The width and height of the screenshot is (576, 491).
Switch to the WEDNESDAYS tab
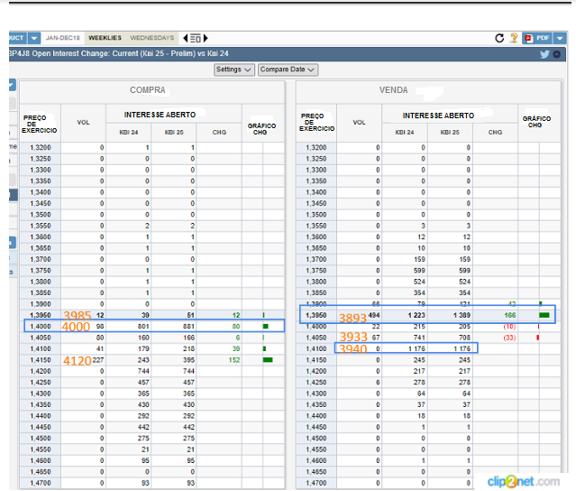pos(152,38)
